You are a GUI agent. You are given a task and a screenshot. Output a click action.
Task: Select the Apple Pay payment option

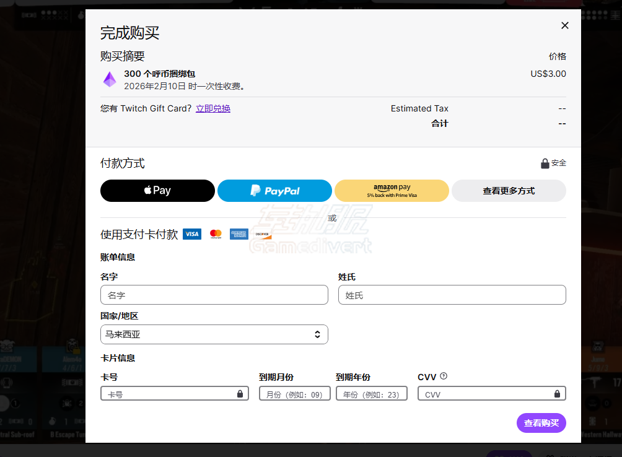click(x=157, y=191)
